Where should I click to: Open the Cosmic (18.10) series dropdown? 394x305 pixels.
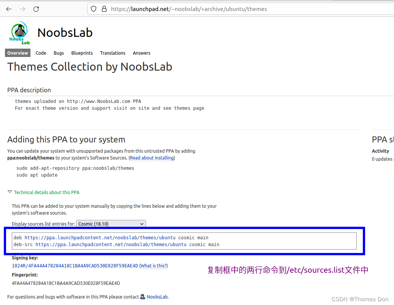[x=111, y=224]
